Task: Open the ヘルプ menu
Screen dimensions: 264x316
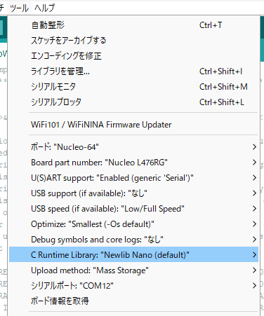Action: 44,8
